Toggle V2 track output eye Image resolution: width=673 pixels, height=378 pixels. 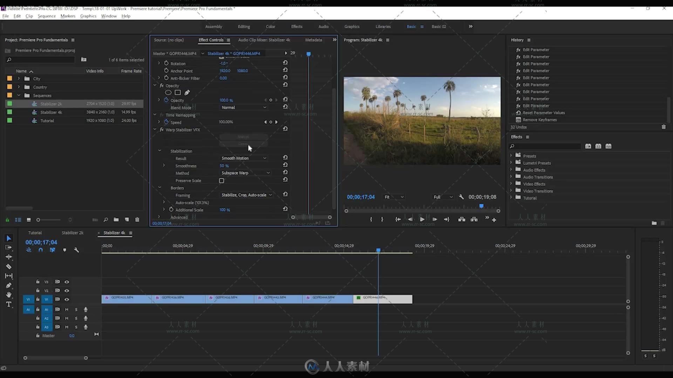67,290
